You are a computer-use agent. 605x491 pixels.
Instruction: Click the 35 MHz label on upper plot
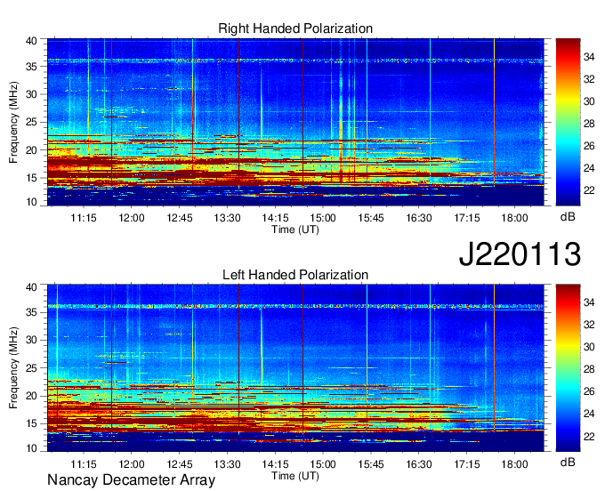tap(32, 67)
